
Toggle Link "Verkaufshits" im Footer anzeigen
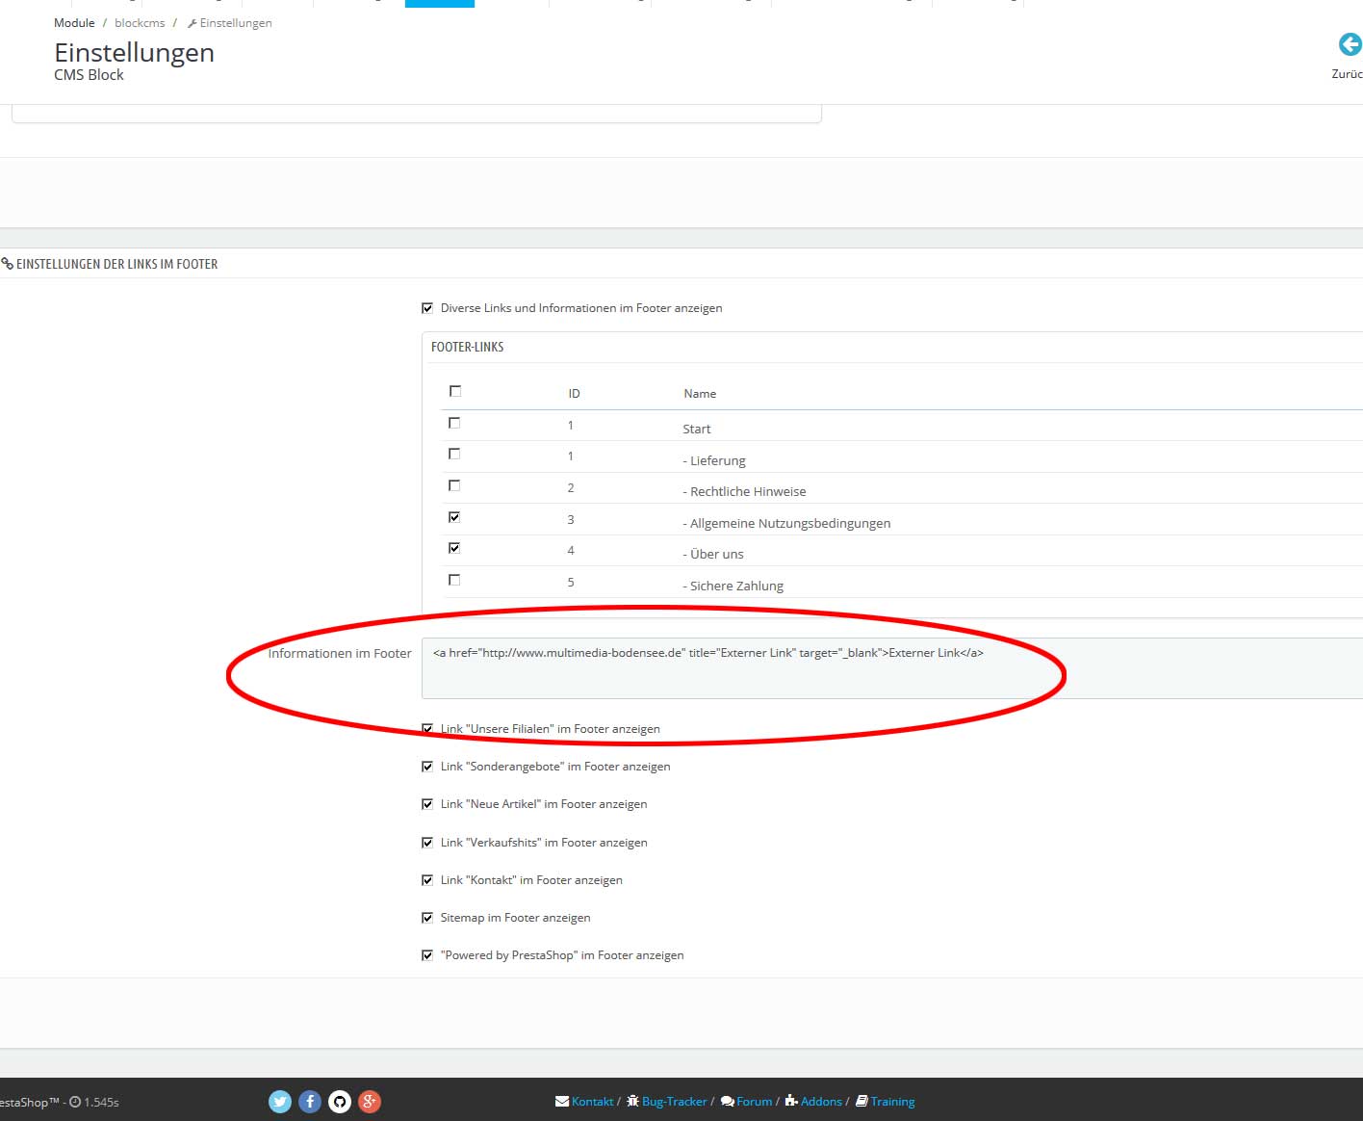pyautogui.click(x=427, y=843)
